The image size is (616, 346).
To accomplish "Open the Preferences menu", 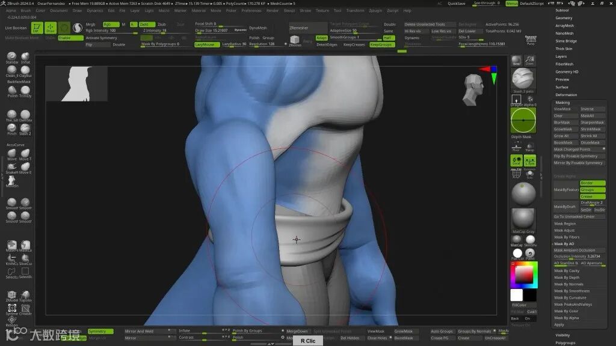I will click(x=251, y=11).
